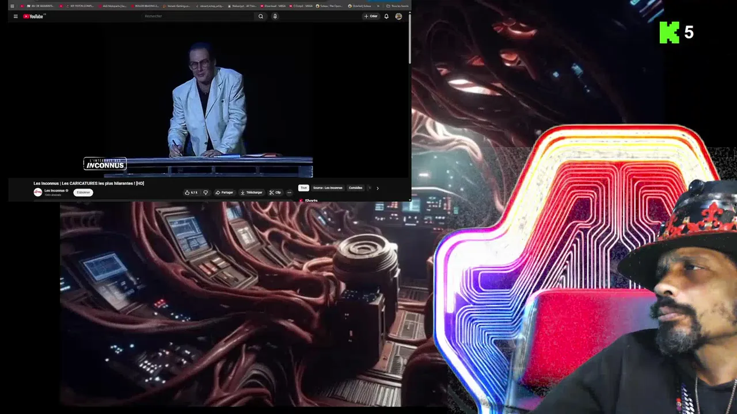737x414 pixels.
Task: Open the Tous les favoris folder
Action: (398, 6)
